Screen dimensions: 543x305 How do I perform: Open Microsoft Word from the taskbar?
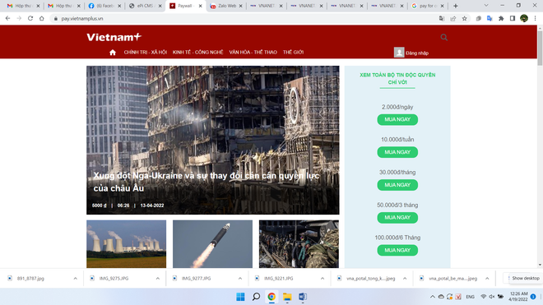tap(302, 297)
